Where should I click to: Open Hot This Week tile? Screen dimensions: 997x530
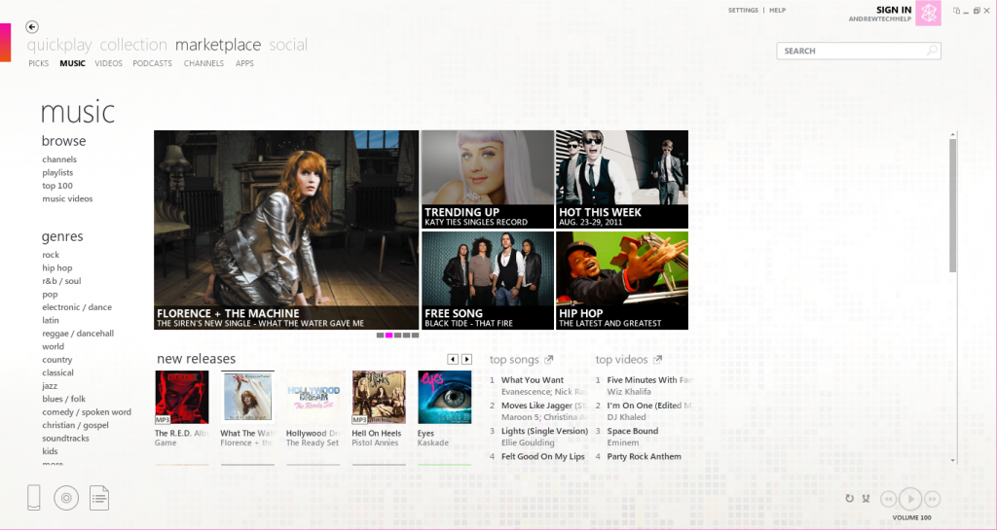click(622, 179)
